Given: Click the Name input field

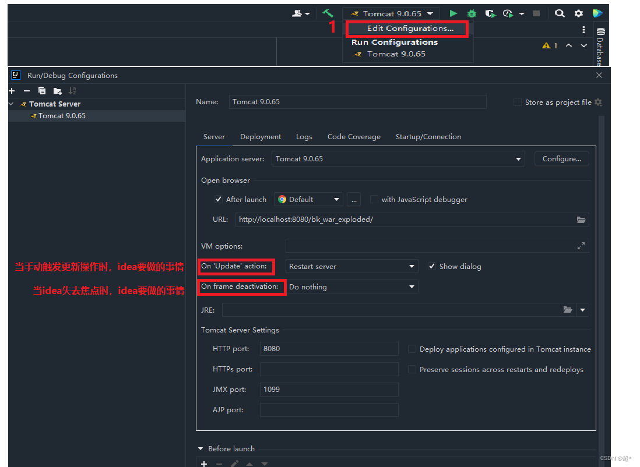Looking at the screenshot, I should point(357,102).
